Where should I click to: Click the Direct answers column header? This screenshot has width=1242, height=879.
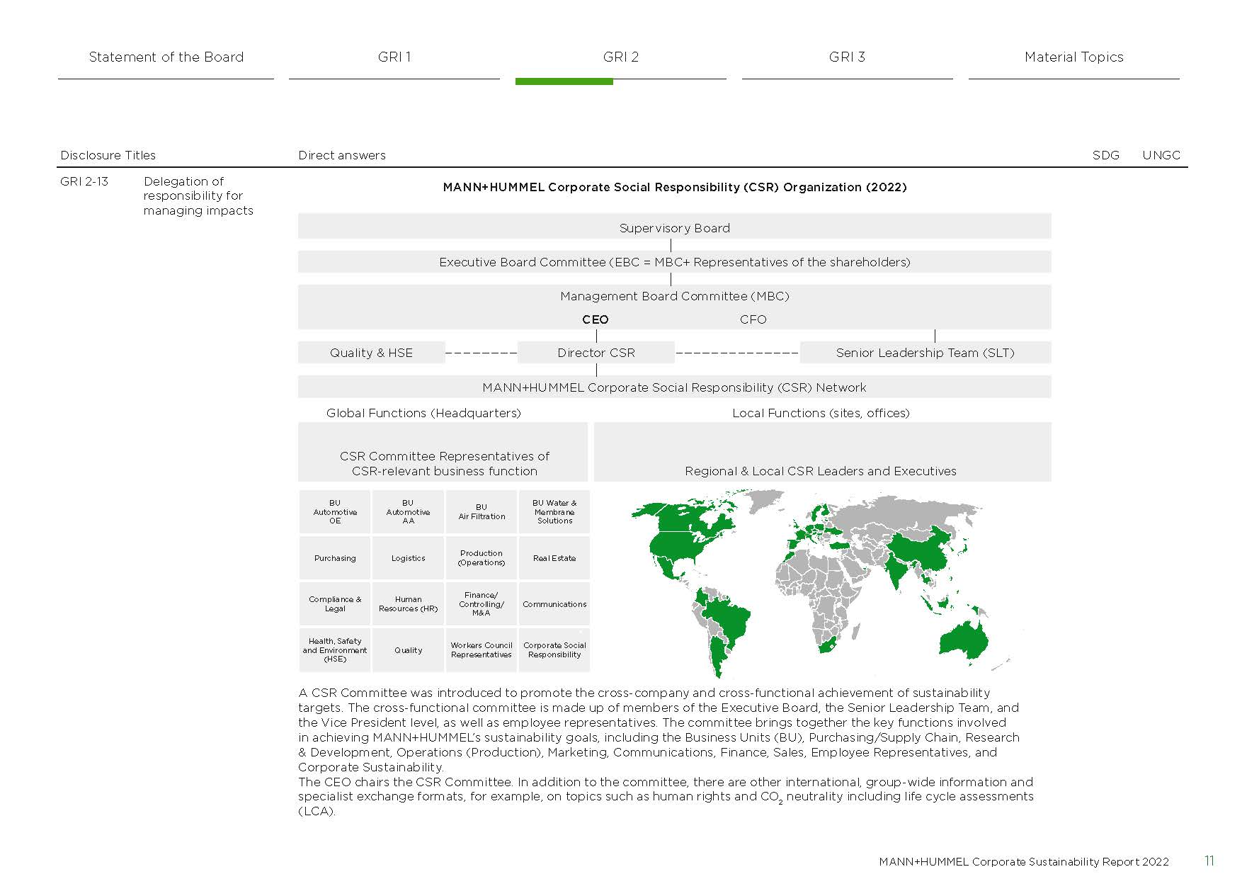[x=342, y=155]
